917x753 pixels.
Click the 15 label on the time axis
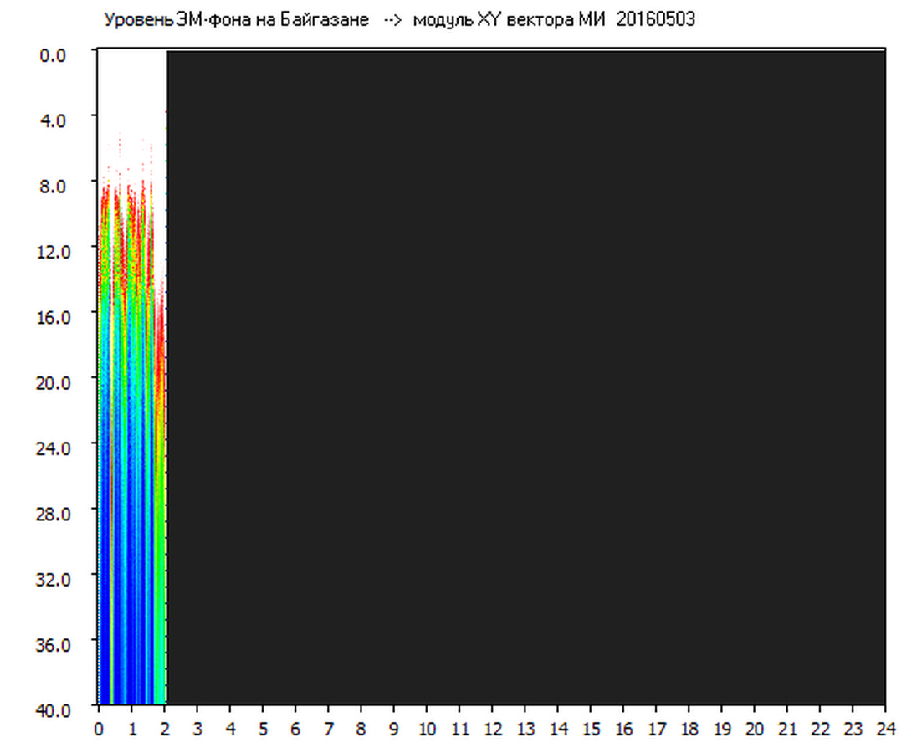tap(591, 729)
